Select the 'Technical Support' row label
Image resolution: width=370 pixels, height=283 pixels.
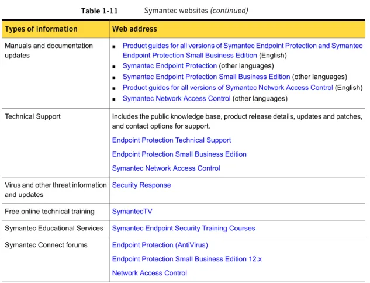point(33,116)
